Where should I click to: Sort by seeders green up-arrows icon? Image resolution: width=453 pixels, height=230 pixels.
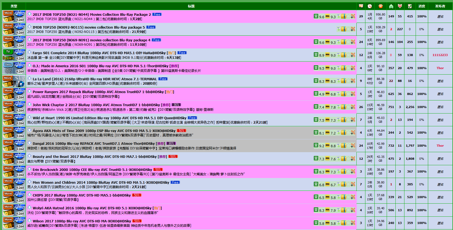click(391, 6)
